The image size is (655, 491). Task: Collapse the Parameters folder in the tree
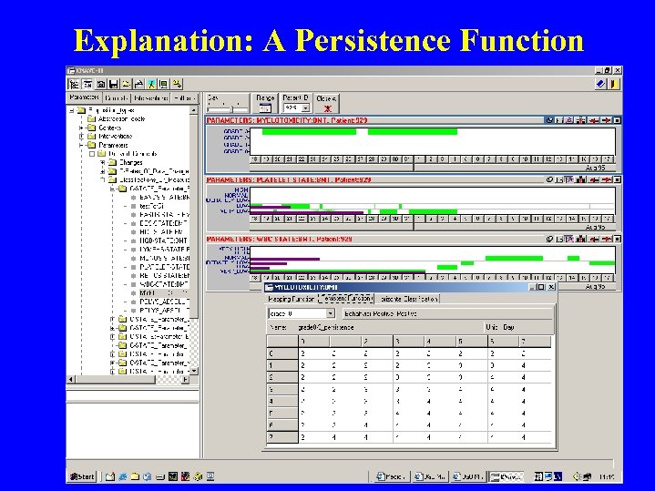pyautogui.click(x=81, y=145)
